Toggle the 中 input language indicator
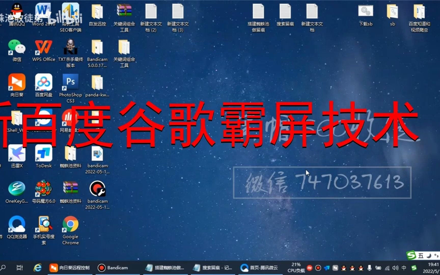The width and height of the screenshot is (440, 275). click(404, 268)
